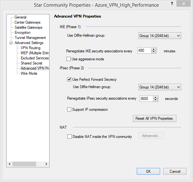Decrease IKE renegotiation minutes with down arrow
This screenshot has width=193, height=182.
pos(153,52)
